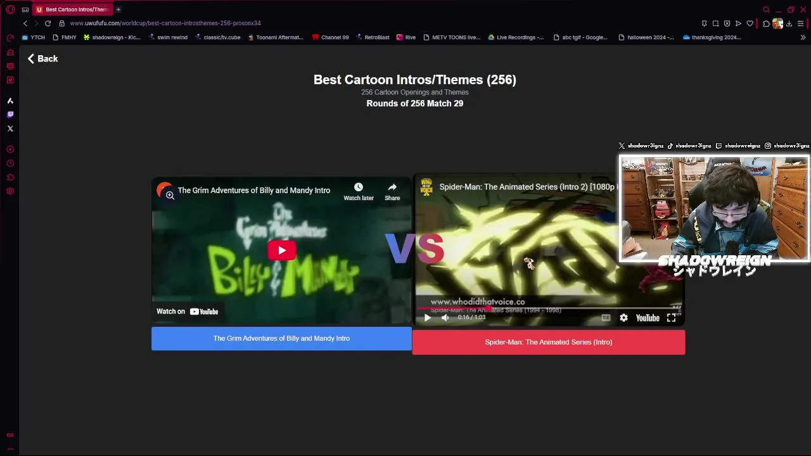Click the uwufufu URL address bar
This screenshot has width=811, height=456.
pyautogui.click(x=165, y=23)
